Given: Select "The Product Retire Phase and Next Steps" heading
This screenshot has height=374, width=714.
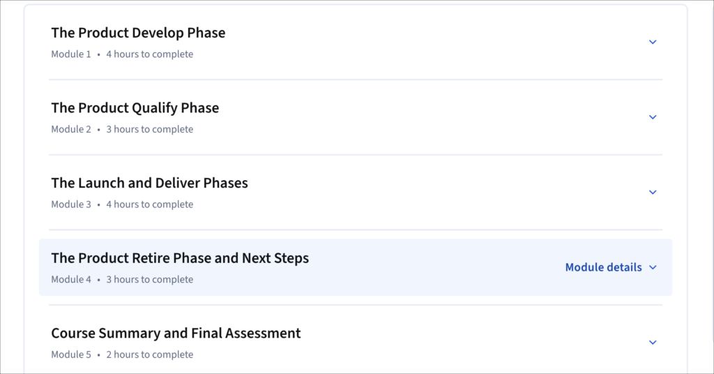Looking at the screenshot, I should pos(180,258).
